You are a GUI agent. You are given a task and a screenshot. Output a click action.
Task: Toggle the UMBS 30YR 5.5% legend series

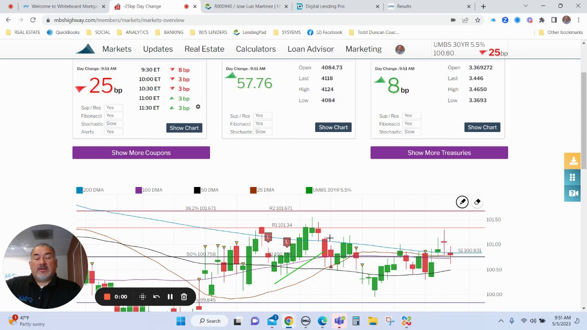329,190
